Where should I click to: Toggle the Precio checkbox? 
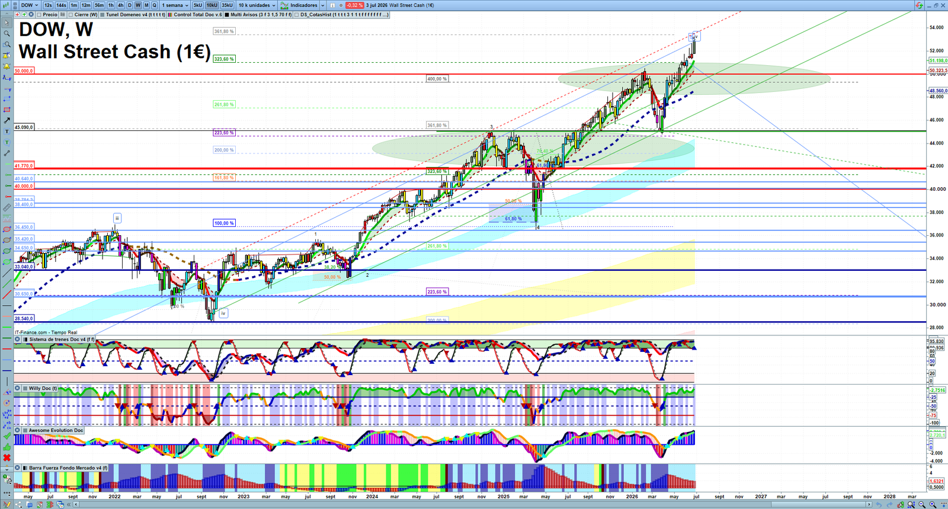(39, 14)
